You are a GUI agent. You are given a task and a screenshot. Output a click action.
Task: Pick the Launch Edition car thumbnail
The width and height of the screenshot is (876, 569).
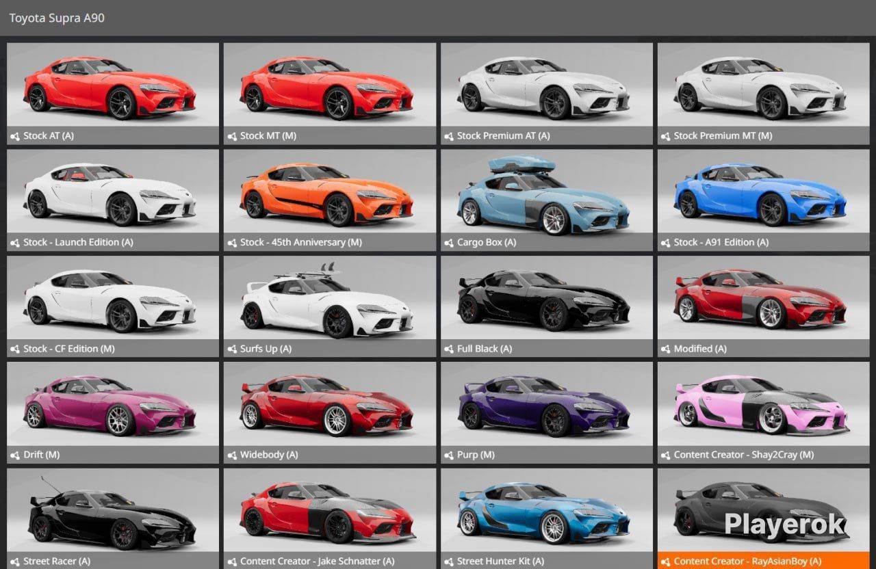[113, 191]
